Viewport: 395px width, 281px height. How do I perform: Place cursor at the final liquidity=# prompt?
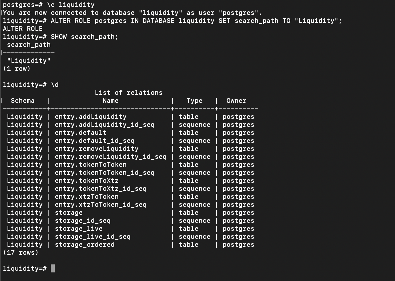53,269
